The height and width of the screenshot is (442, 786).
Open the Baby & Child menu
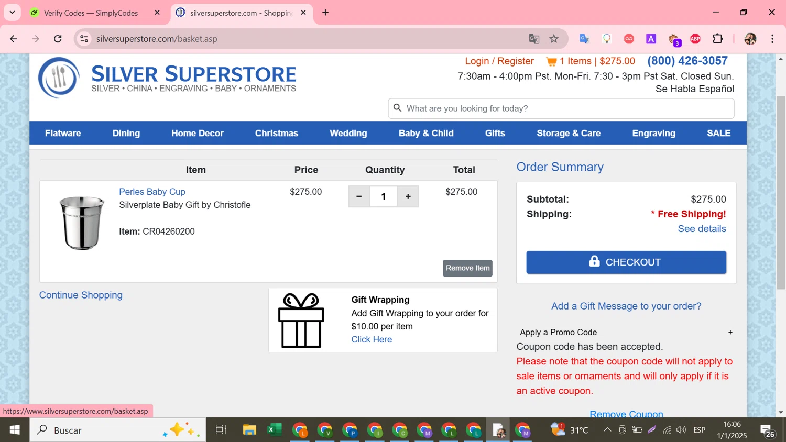click(426, 133)
